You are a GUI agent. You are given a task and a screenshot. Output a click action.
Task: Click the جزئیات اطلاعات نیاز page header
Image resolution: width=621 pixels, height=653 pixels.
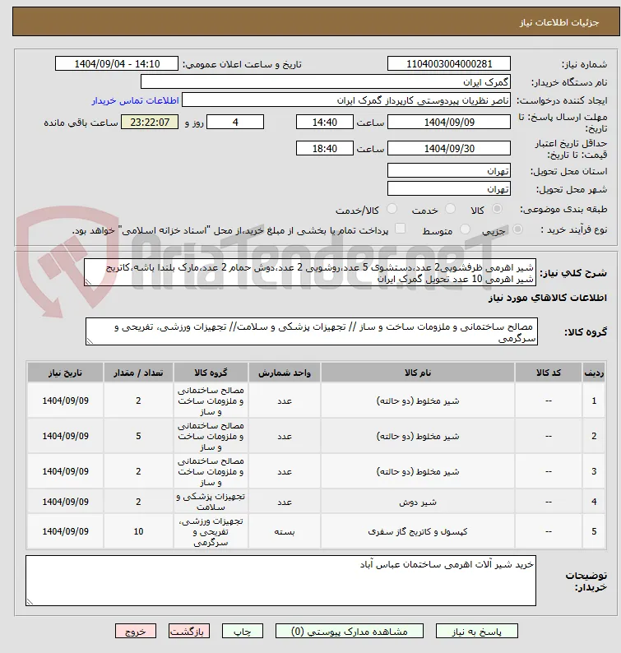559,22
